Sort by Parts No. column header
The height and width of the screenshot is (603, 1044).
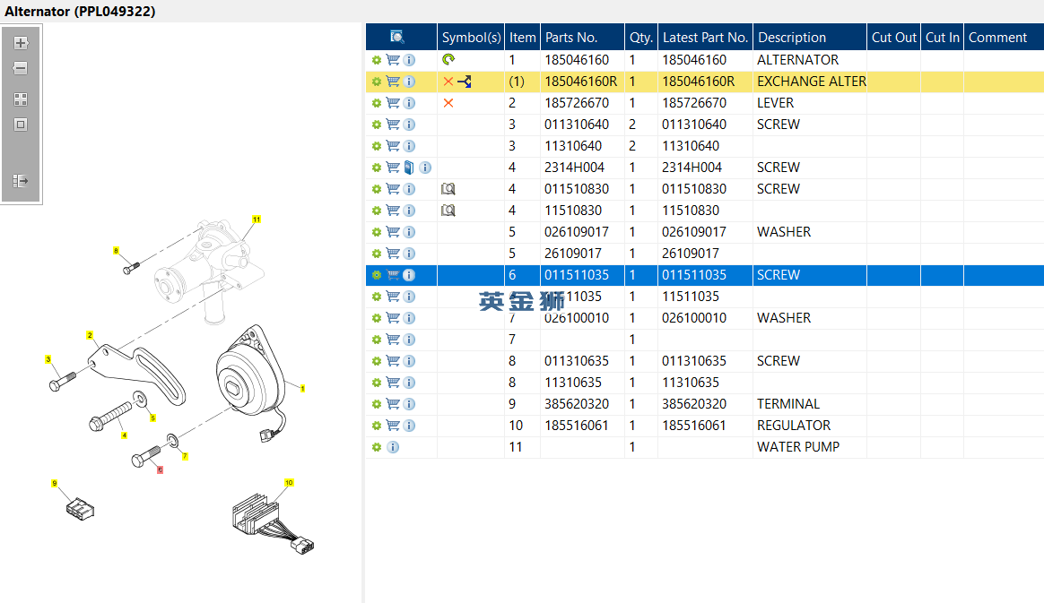(583, 38)
